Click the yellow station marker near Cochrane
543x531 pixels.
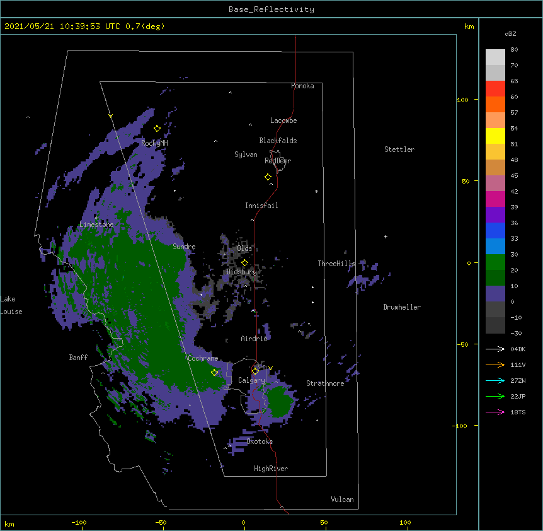pos(214,372)
